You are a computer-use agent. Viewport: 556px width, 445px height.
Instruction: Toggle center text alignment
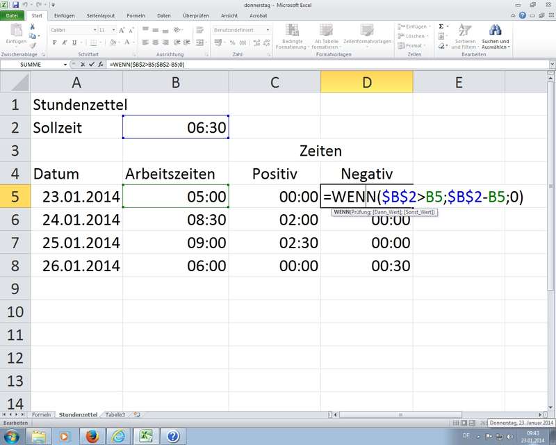tap(155, 42)
